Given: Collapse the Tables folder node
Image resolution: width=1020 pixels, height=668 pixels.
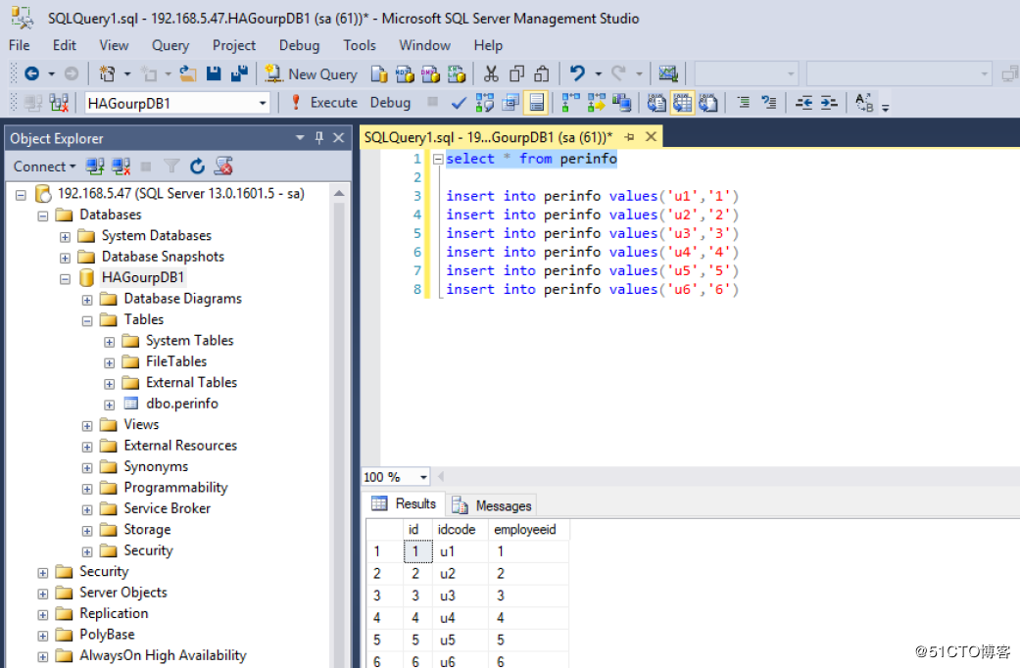Looking at the screenshot, I should pos(87,321).
